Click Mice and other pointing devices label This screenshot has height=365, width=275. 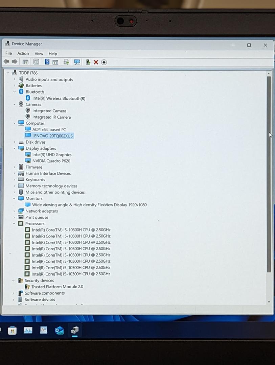[55, 192]
